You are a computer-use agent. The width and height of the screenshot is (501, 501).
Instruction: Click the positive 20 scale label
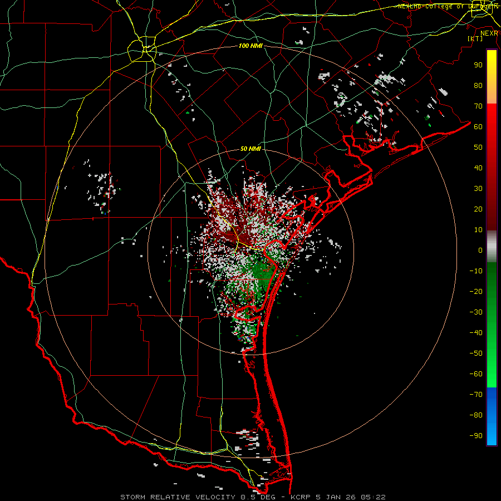click(478, 209)
